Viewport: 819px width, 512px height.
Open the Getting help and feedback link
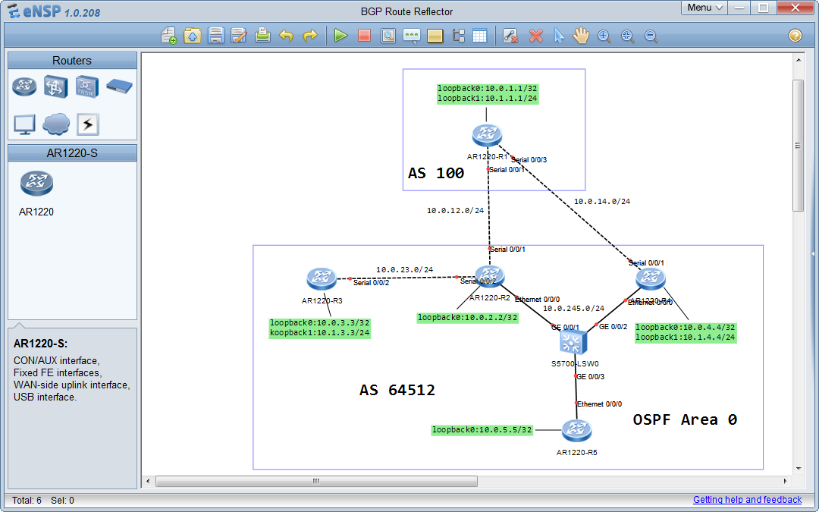748,500
